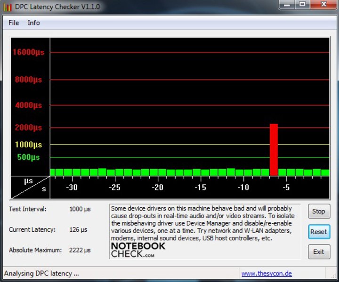Close the DPC Latency Checker window
The width and height of the screenshot is (339, 282).
point(323,5)
